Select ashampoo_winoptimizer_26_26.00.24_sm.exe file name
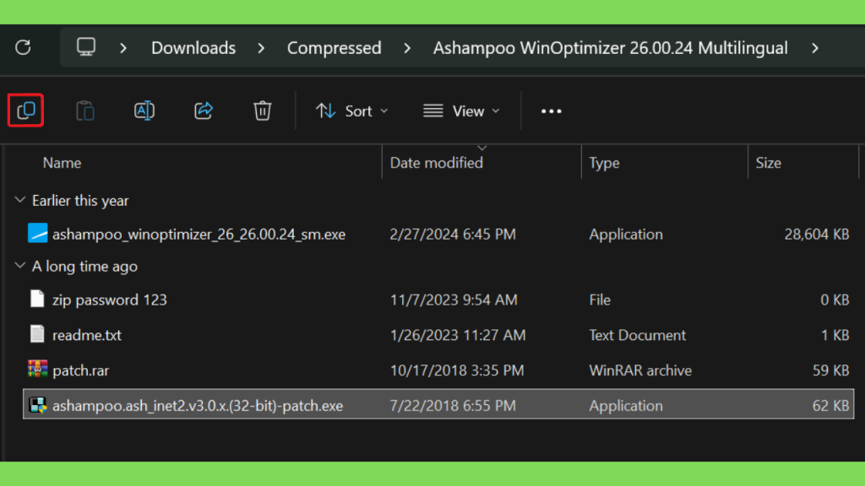 coord(199,235)
